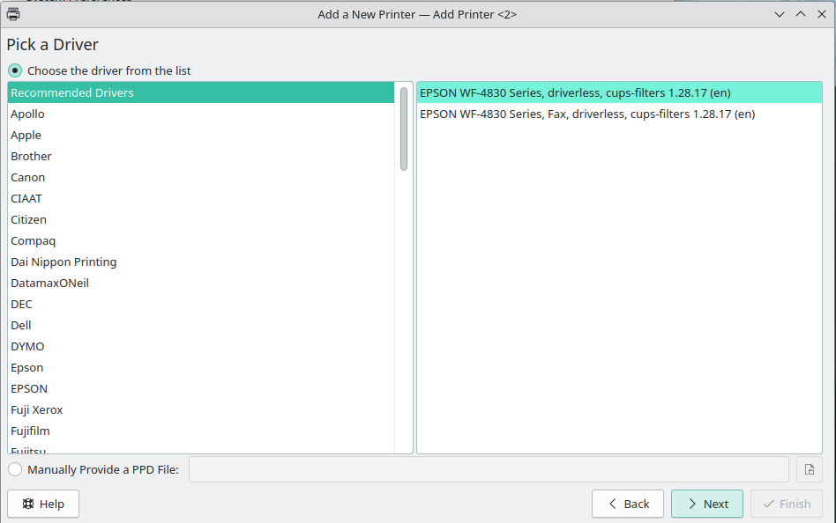Go Back to previous step
Screen dimensions: 836x523
628,504
